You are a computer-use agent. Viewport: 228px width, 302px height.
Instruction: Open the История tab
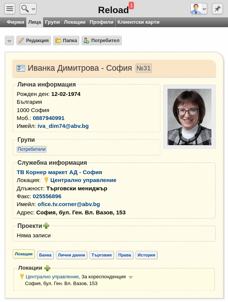[146, 255]
